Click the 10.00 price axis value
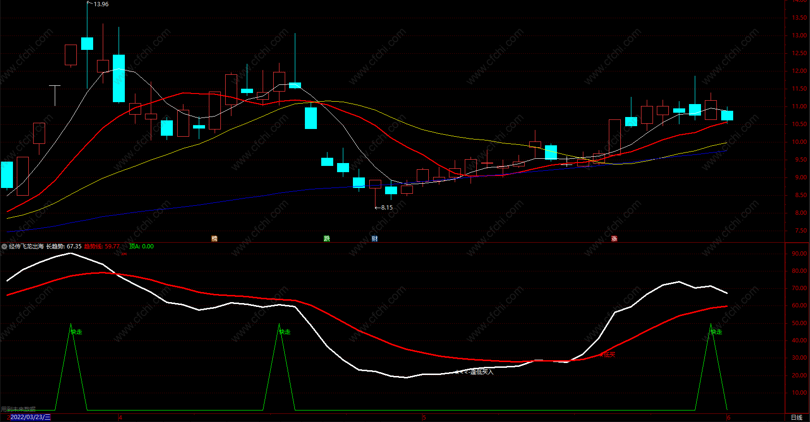Viewport: 810px width, 422px height. [799, 142]
